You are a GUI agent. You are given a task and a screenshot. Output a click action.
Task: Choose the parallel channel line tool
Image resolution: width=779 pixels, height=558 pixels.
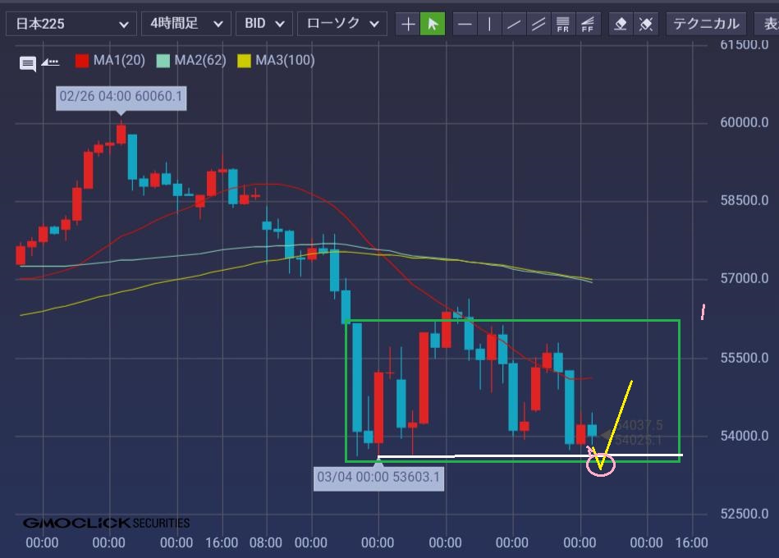pos(538,24)
